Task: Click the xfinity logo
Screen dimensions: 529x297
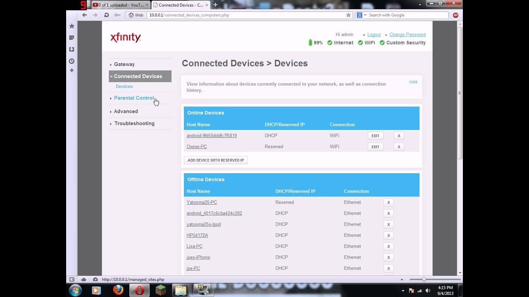Action: [x=126, y=38]
